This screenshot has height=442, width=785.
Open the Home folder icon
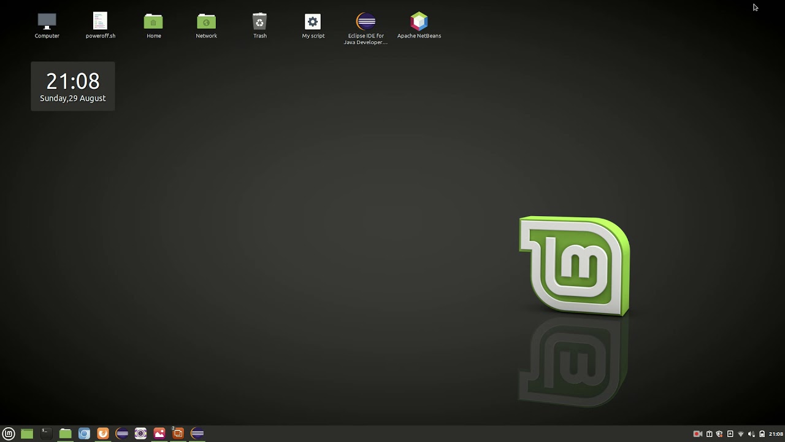[153, 26]
